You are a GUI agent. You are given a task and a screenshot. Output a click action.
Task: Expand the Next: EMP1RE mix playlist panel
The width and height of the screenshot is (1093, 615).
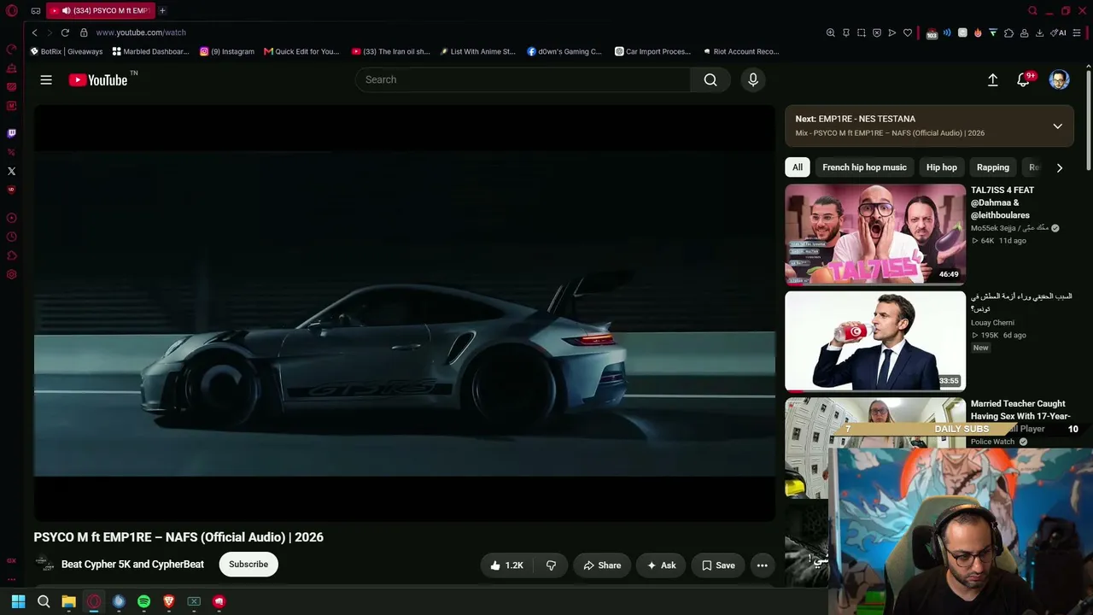[x=1057, y=126]
